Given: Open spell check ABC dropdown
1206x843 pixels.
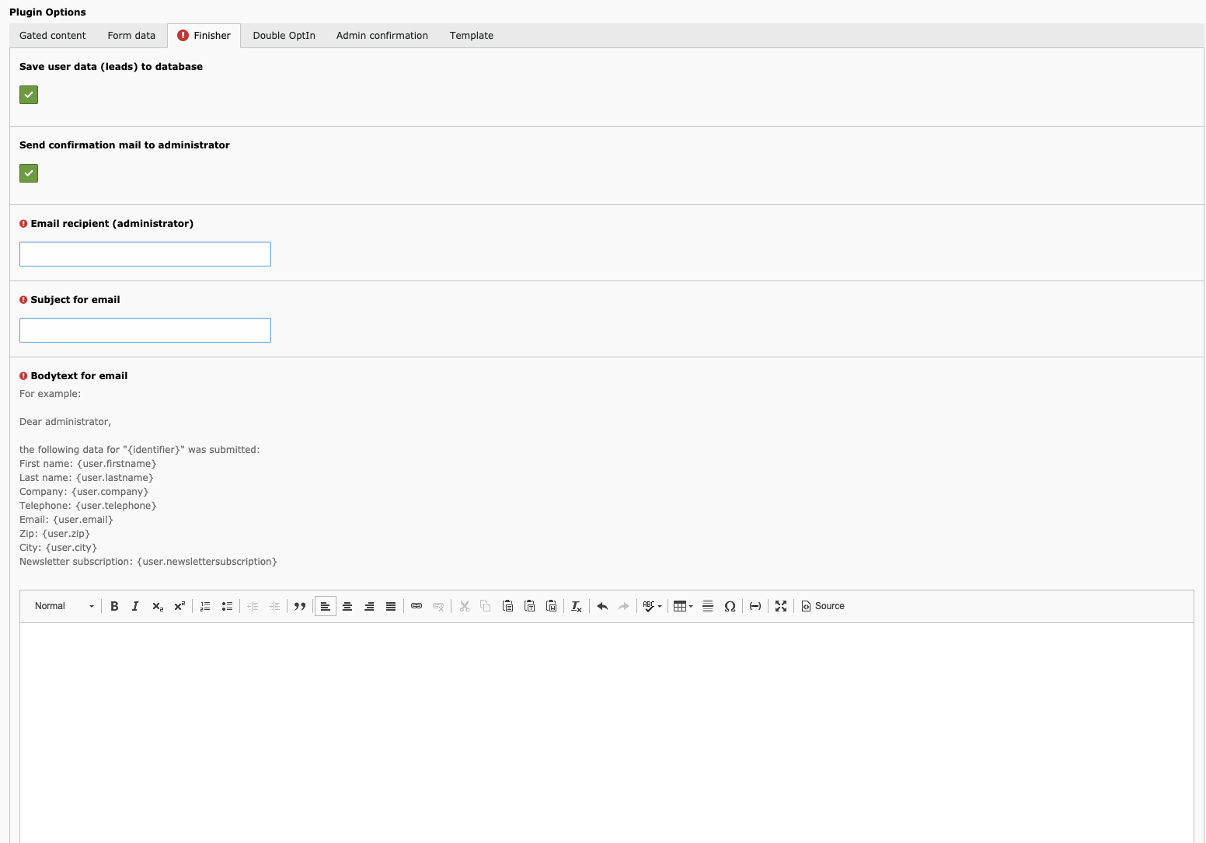Looking at the screenshot, I should click(x=653, y=606).
